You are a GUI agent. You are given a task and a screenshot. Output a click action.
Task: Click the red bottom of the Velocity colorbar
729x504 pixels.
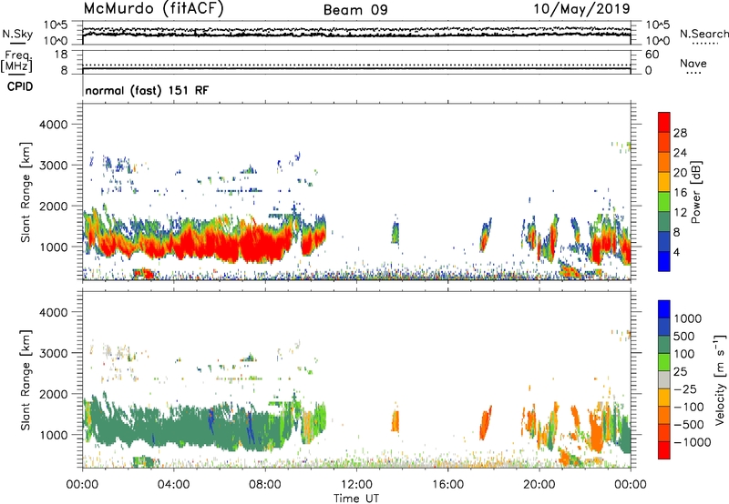coord(664,450)
